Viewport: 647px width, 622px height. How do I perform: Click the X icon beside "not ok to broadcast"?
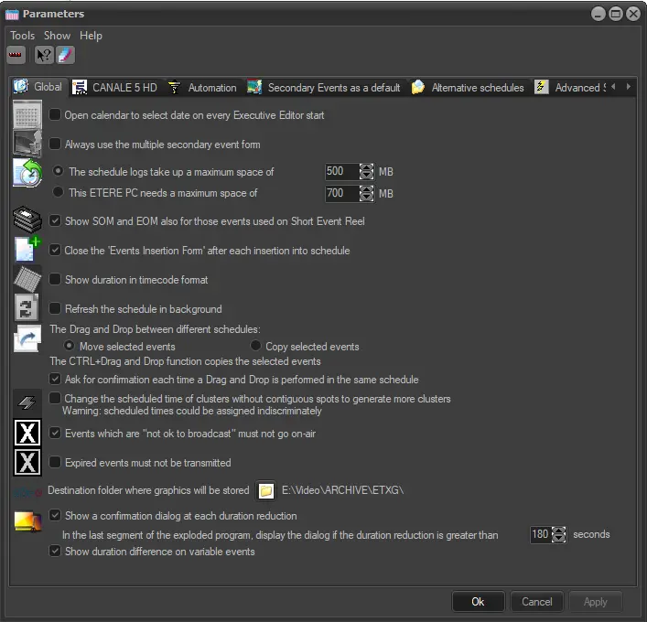[x=27, y=434]
